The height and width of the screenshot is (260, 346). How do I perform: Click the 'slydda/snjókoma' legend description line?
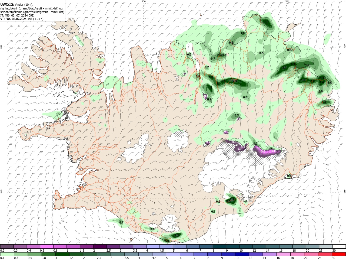coord(32,12)
